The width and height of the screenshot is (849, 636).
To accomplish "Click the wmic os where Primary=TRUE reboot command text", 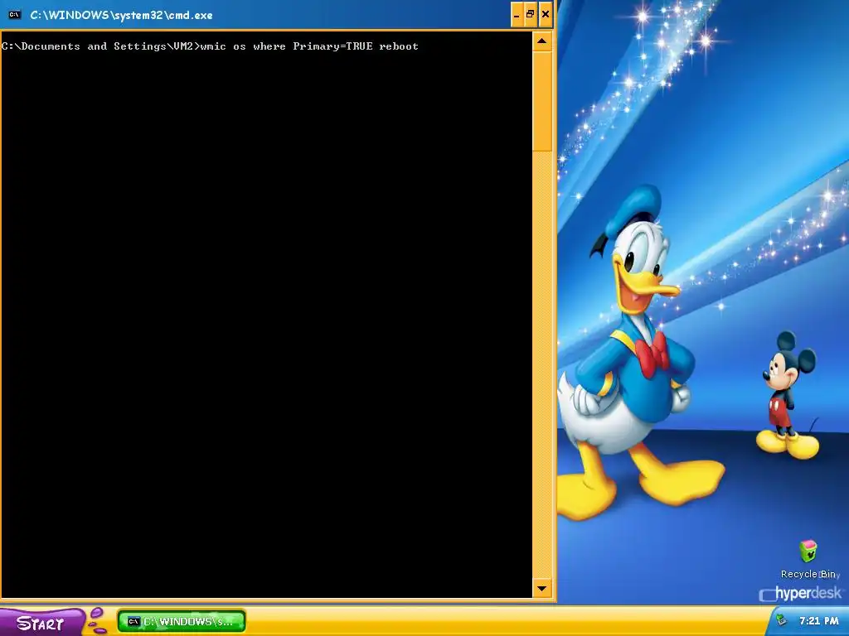I will [309, 46].
